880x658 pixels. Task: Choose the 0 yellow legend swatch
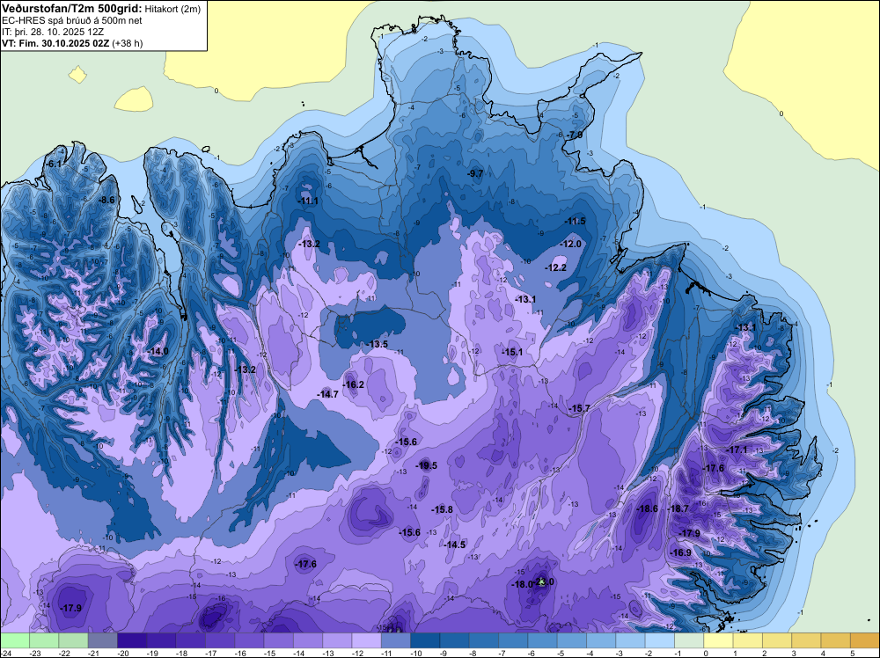point(718,640)
